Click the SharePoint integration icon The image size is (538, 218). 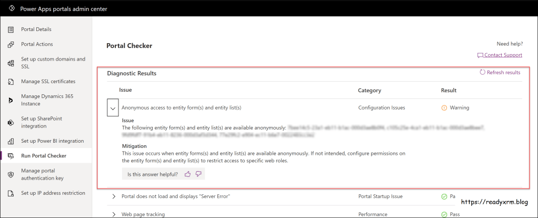pyautogui.click(x=11, y=122)
